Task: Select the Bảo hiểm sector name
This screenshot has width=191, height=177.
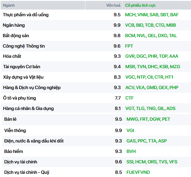Action: (14, 151)
